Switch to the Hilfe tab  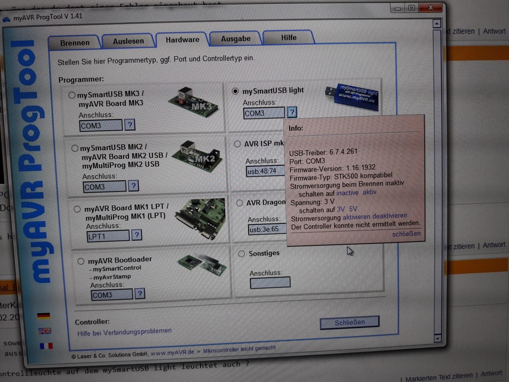point(288,37)
